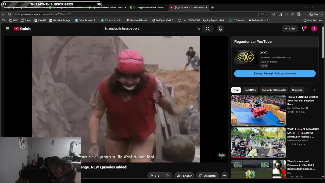Dislike the video with the thumbs-down button
Image resolution: width=325 pixels, height=183 pixels.
(167, 176)
